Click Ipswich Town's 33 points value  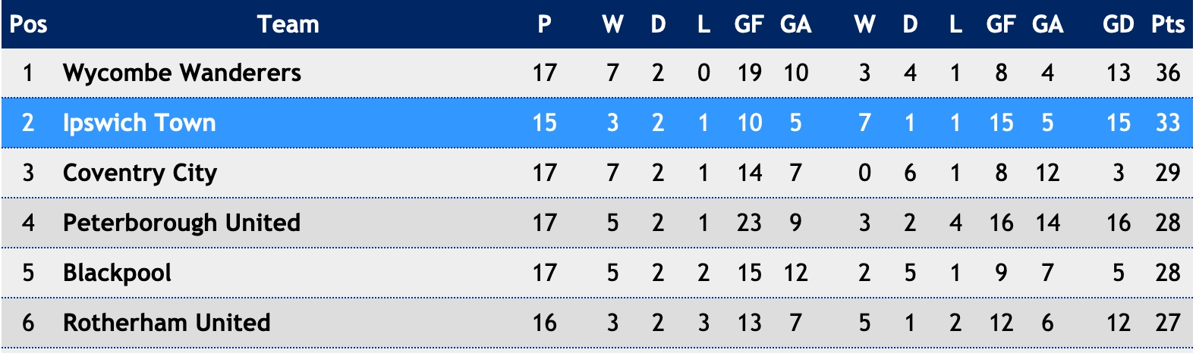pyautogui.click(x=1168, y=123)
